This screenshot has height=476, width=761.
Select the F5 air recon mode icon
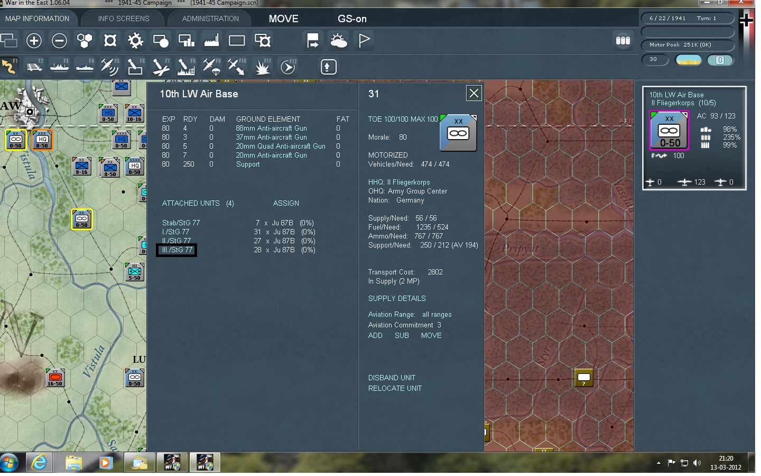[110, 67]
